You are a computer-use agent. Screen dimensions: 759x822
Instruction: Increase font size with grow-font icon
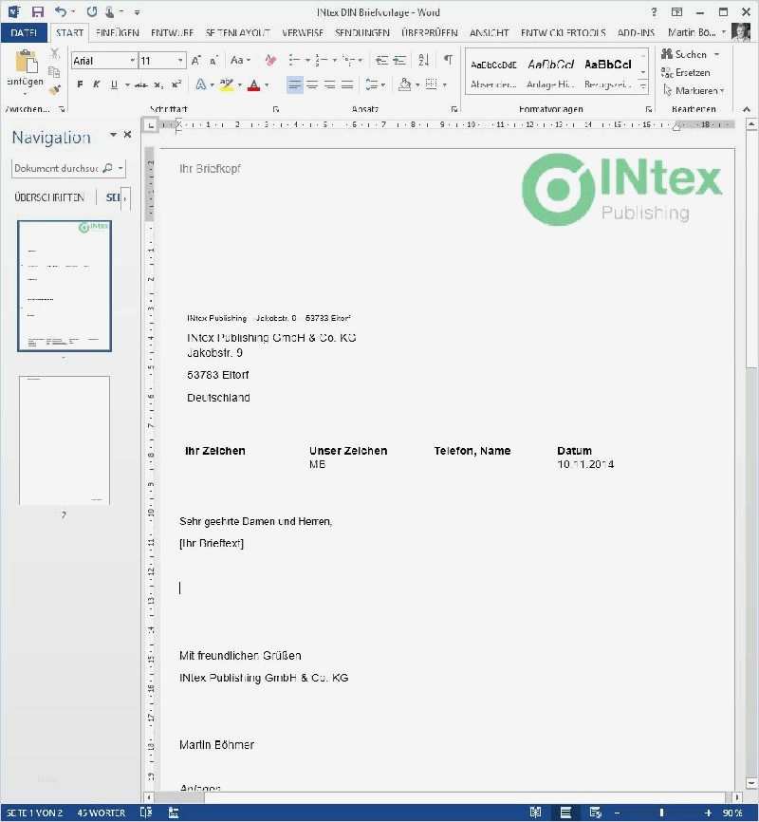point(196,61)
